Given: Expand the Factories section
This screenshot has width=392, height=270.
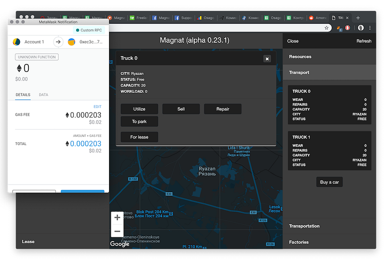Looking at the screenshot, I should tap(329, 242).
